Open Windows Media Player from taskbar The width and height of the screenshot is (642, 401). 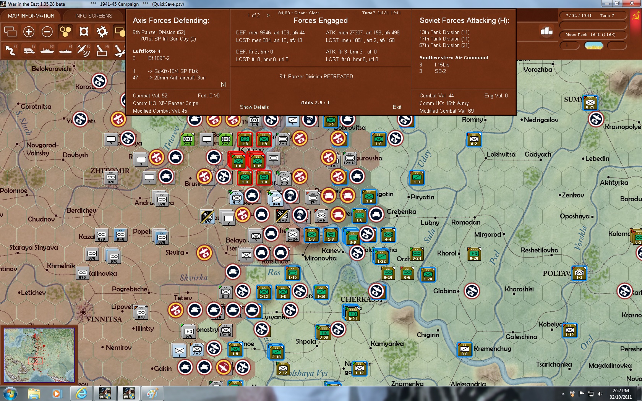tap(57, 393)
